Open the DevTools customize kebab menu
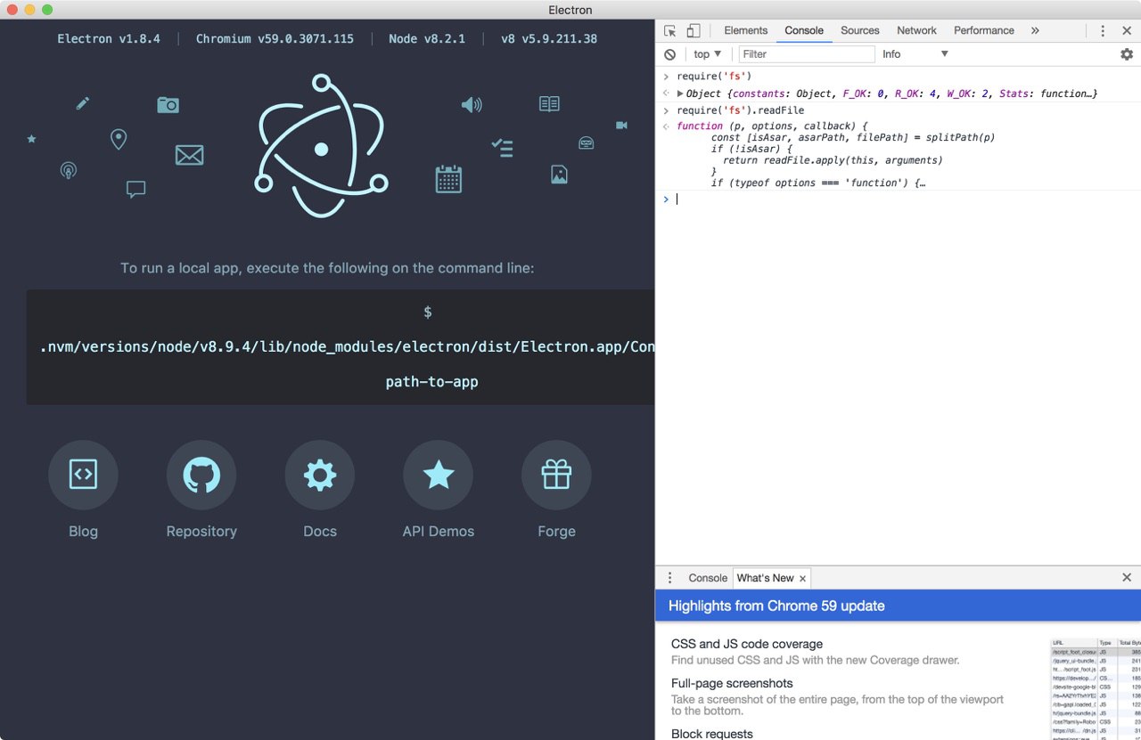Screen dimensions: 1141x740 1103,30
